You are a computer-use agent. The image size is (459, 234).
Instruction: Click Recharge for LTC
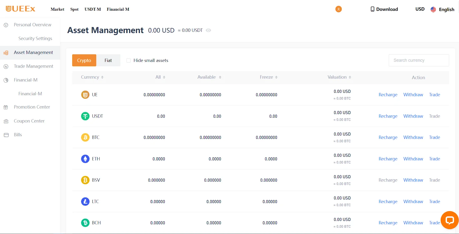388,202
